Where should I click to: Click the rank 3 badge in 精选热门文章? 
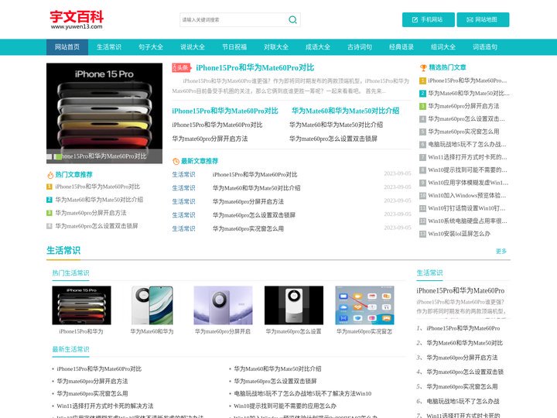422,106
